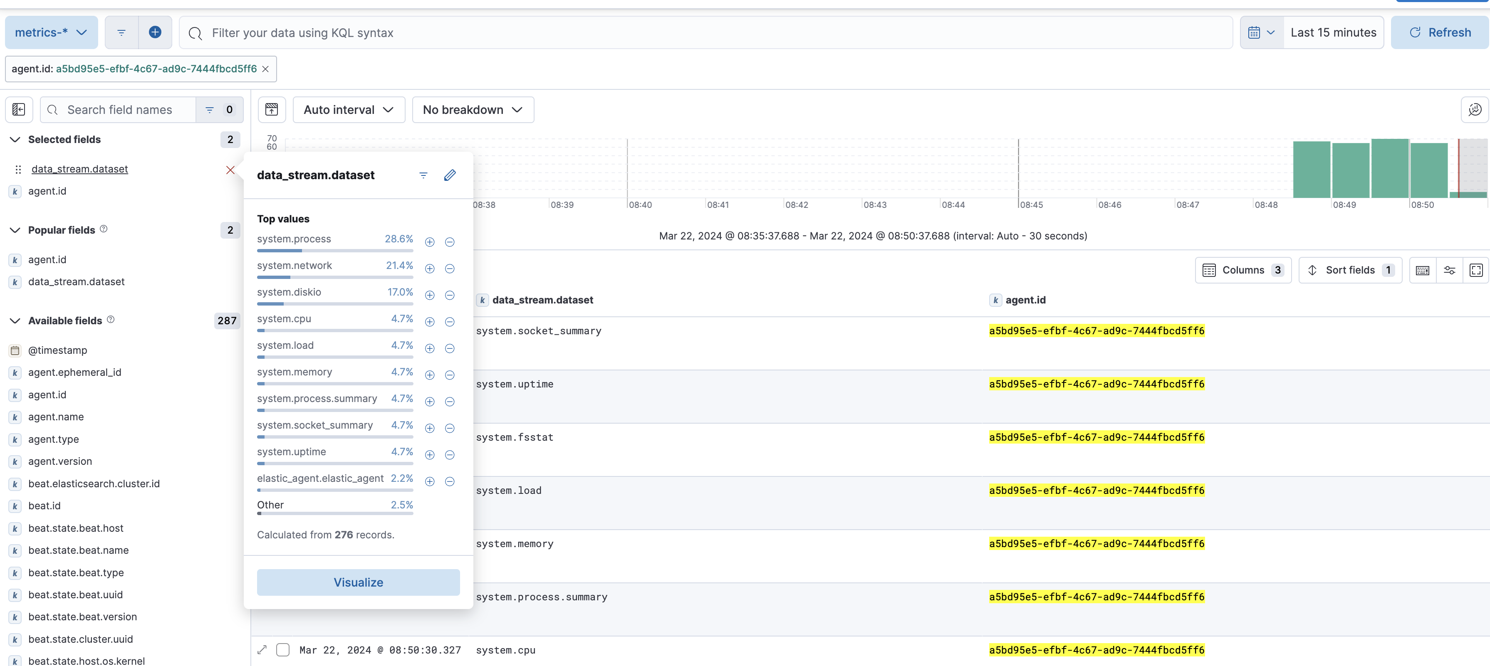
Task: Expand the system.cpu document row
Action: pos(262,650)
